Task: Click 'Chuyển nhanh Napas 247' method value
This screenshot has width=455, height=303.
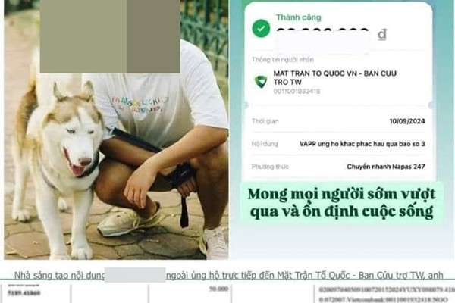Action: point(386,167)
